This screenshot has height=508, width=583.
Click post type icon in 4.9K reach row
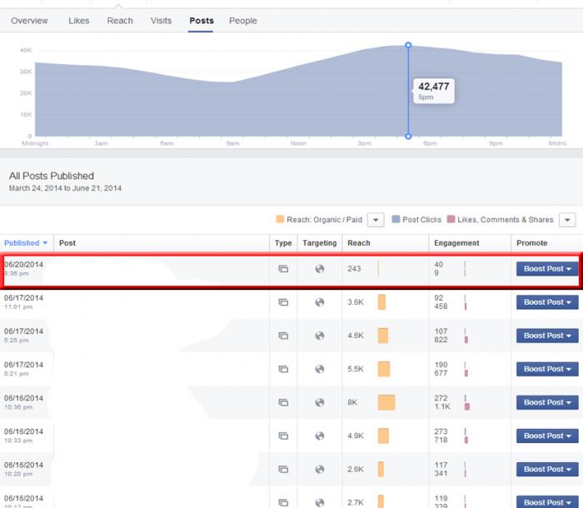[283, 436]
